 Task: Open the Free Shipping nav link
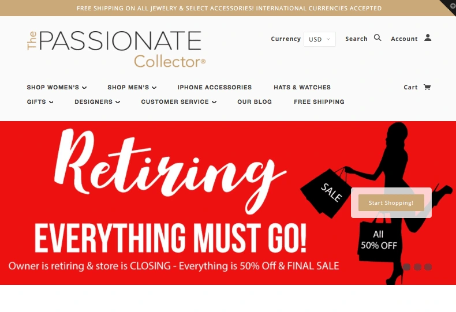(319, 102)
